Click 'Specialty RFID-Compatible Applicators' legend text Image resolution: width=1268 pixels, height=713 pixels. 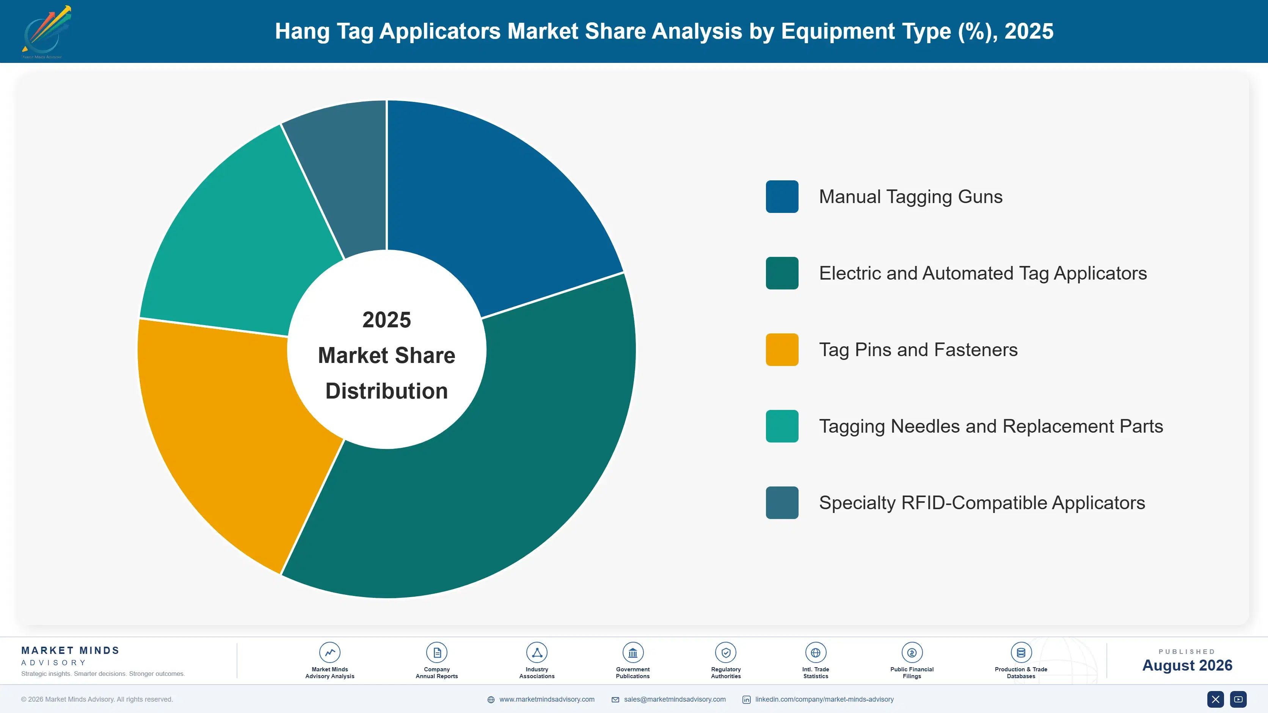point(982,502)
